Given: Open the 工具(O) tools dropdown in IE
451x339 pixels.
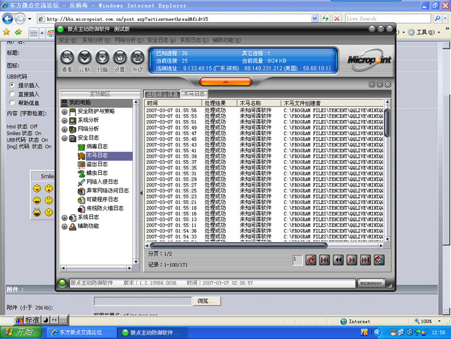Looking at the screenshot, I should coord(439,32).
